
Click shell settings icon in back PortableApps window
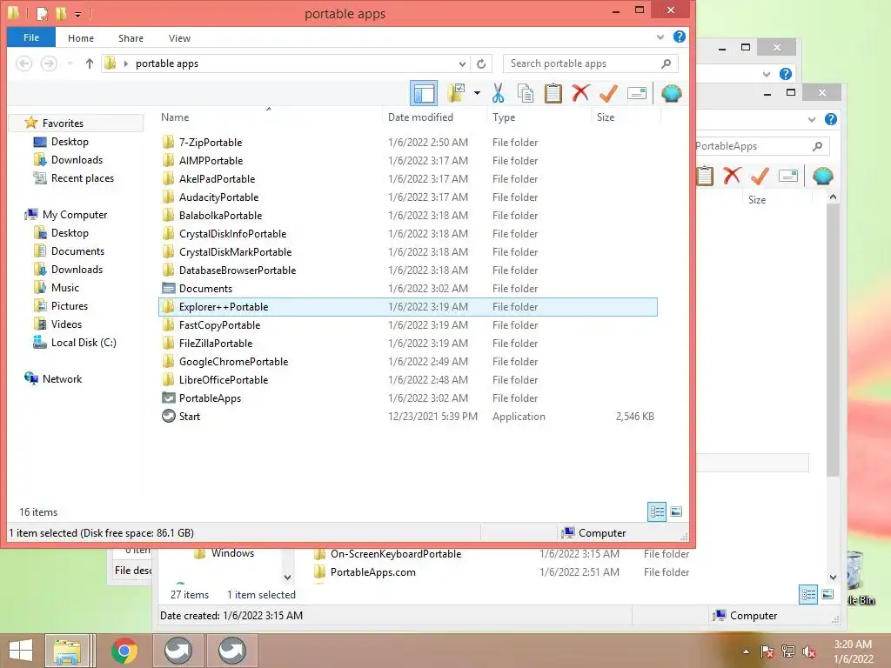click(822, 176)
